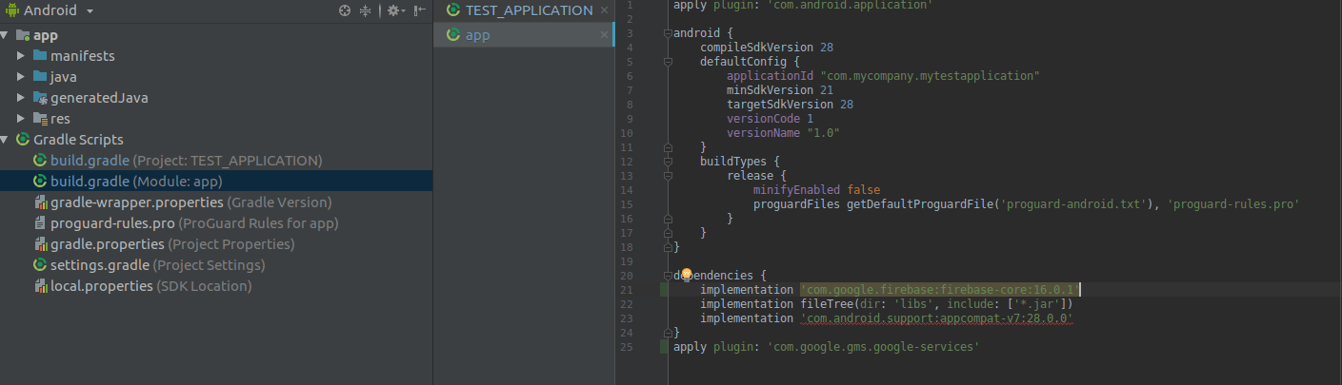The width and height of the screenshot is (1342, 385).
Task: Click proguard-rules.pro file icon
Action: pyautogui.click(x=40, y=223)
